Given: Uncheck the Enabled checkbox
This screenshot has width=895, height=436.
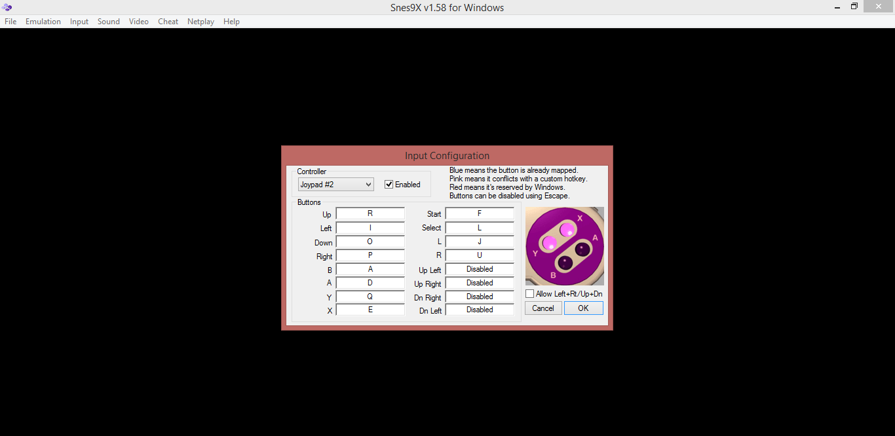Looking at the screenshot, I should [x=389, y=185].
